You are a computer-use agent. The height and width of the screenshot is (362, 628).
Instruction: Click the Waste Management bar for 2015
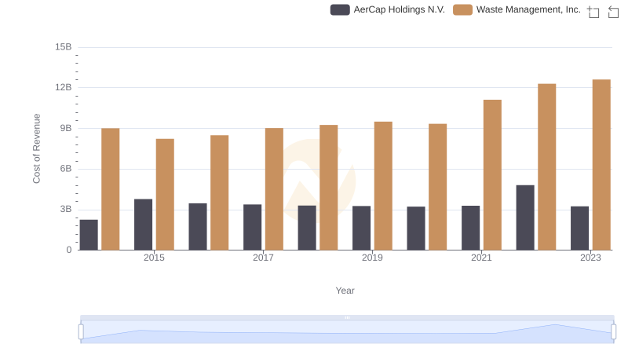click(165, 195)
